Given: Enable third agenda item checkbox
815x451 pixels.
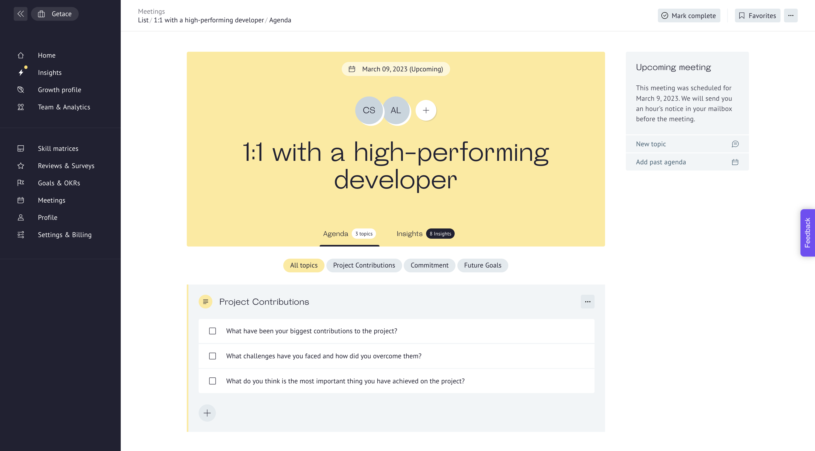Looking at the screenshot, I should pos(213,381).
